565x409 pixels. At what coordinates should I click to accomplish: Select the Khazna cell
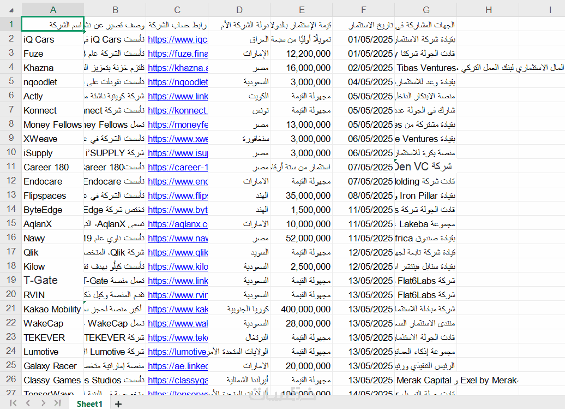click(x=53, y=68)
